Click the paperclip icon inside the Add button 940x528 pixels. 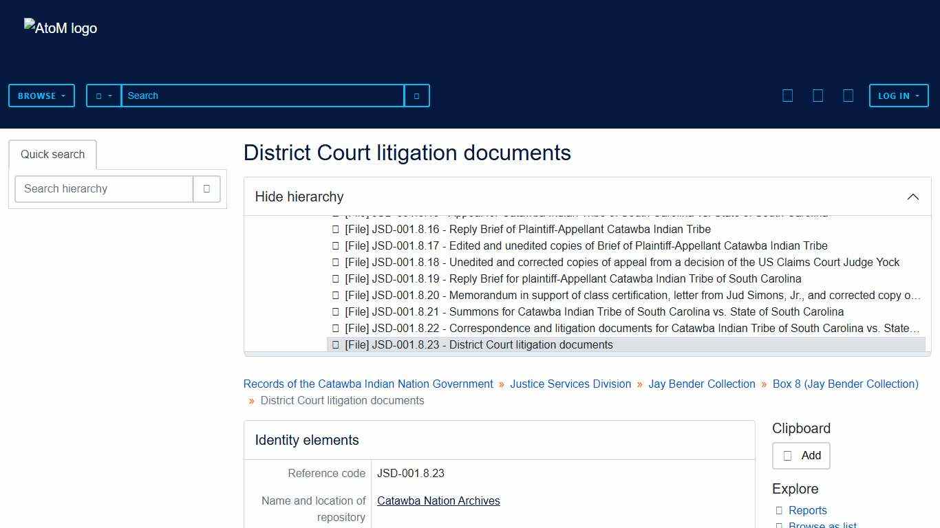(x=787, y=455)
